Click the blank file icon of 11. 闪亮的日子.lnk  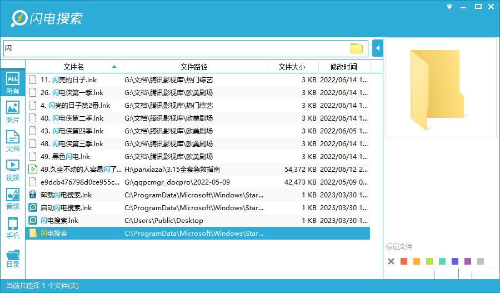[x=33, y=80]
